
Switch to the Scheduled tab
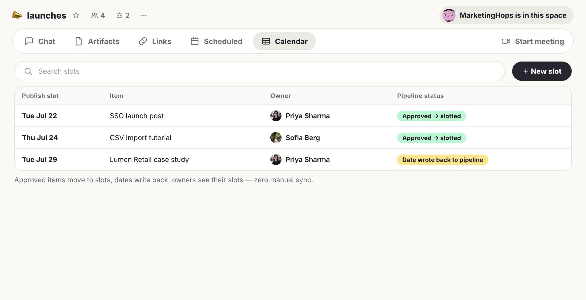217,41
